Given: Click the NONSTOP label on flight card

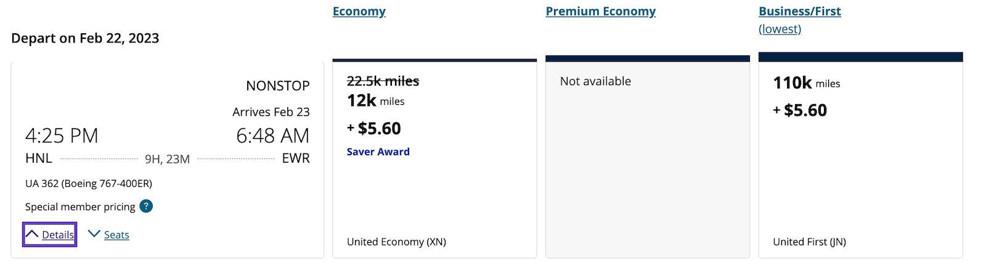Looking at the screenshot, I should point(278,86).
